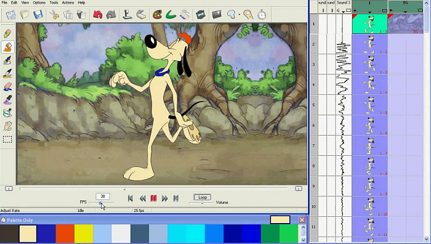Image resolution: width=431 pixels, height=244 pixels.
Task: Open the small dropdown beside the lasso icon
Action: point(239,15)
